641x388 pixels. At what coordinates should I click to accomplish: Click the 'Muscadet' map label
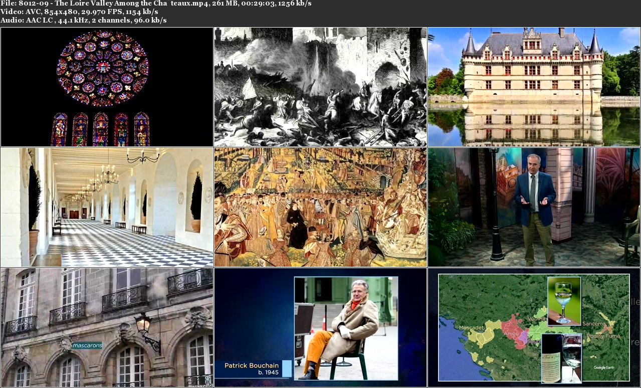click(471, 327)
